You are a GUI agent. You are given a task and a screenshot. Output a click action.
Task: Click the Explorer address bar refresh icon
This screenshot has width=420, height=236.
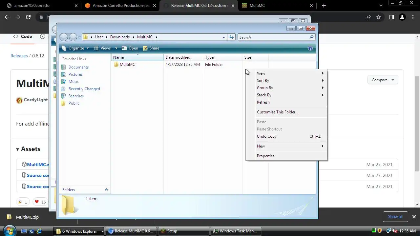coord(231,37)
